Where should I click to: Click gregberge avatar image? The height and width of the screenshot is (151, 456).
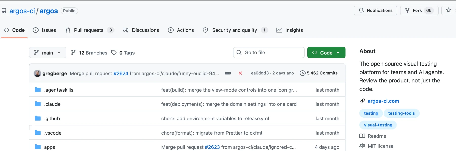click(x=37, y=73)
